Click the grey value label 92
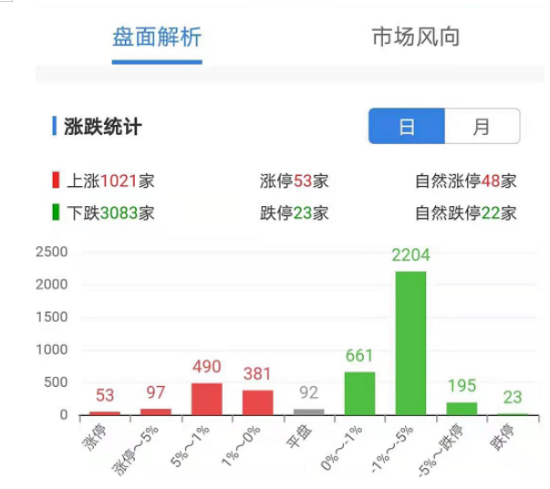The image size is (550, 489). pos(308,392)
